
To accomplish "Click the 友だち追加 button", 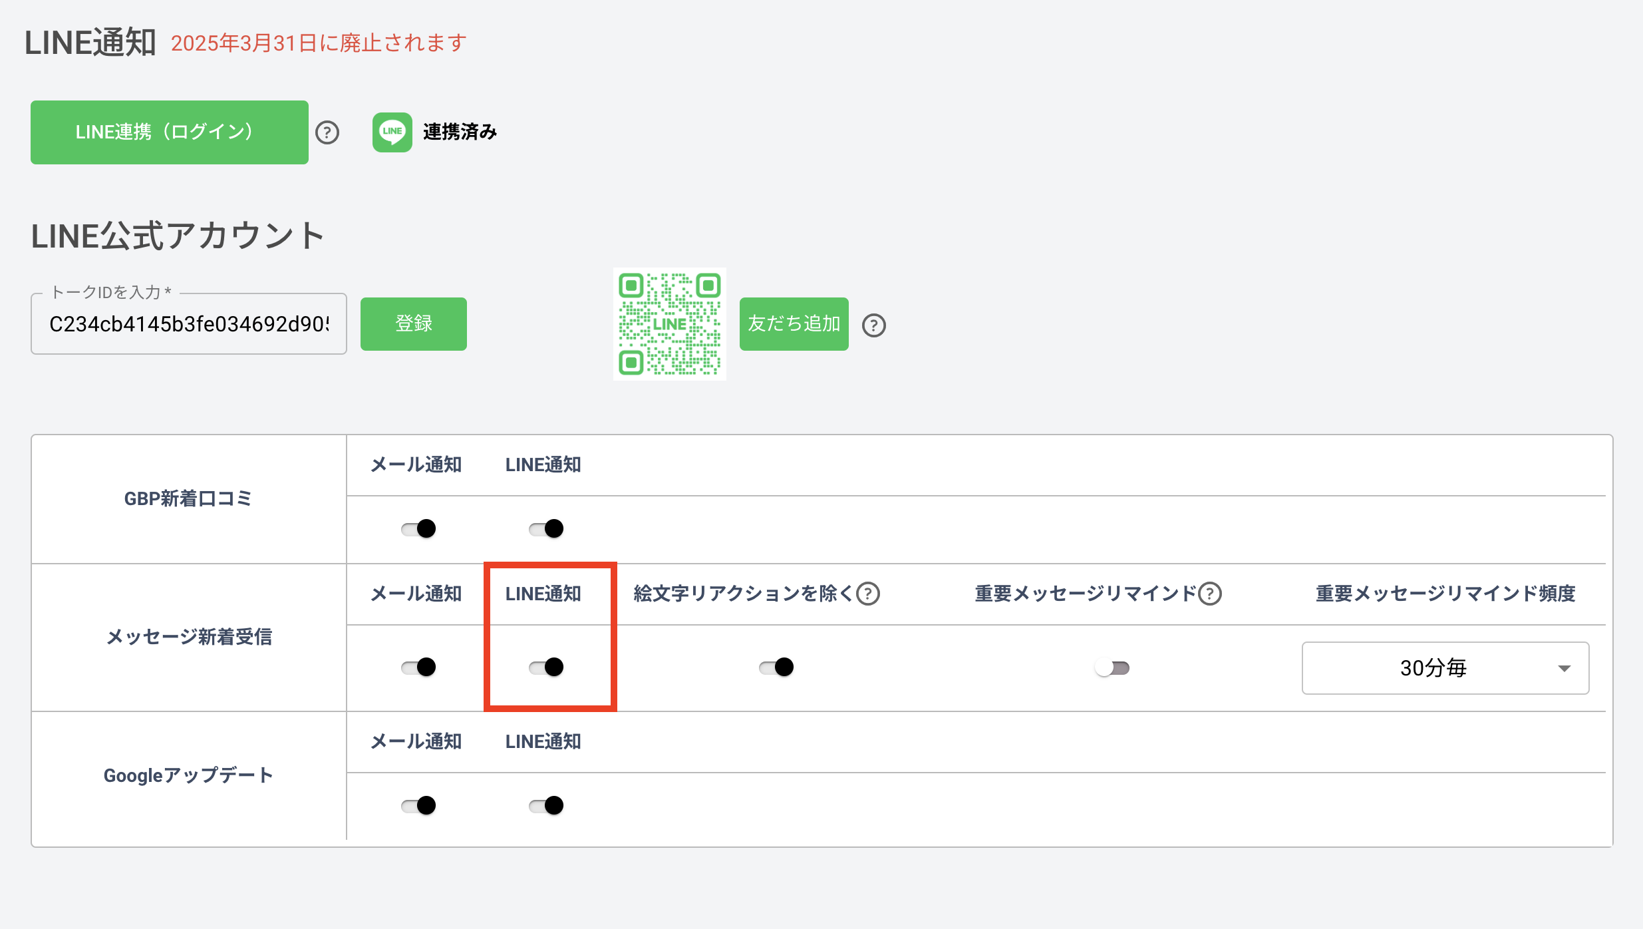I will pyautogui.click(x=794, y=324).
